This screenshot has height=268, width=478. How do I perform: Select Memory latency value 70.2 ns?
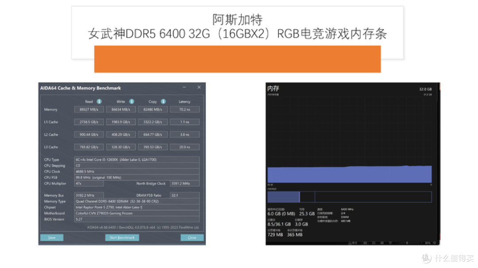pyautogui.click(x=185, y=109)
